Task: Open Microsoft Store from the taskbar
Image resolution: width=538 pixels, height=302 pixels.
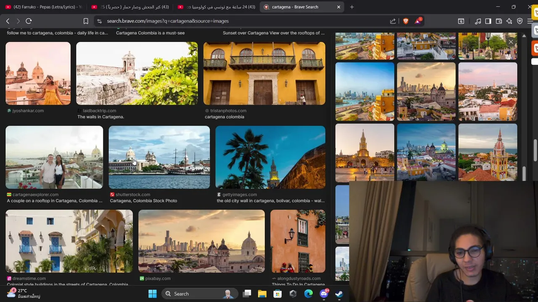Action: 277,294
